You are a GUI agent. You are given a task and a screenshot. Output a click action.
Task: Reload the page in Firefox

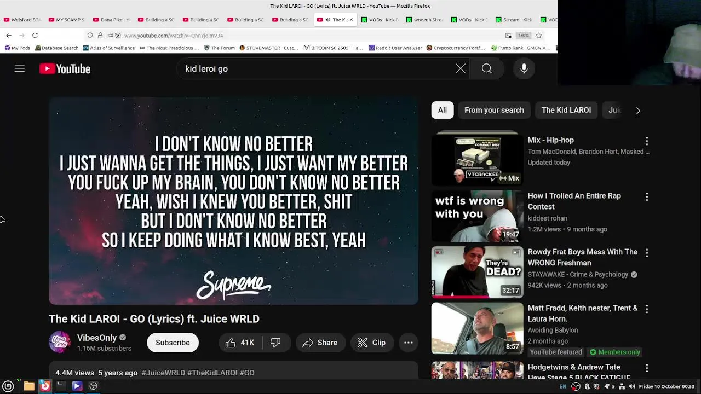[35, 36]
